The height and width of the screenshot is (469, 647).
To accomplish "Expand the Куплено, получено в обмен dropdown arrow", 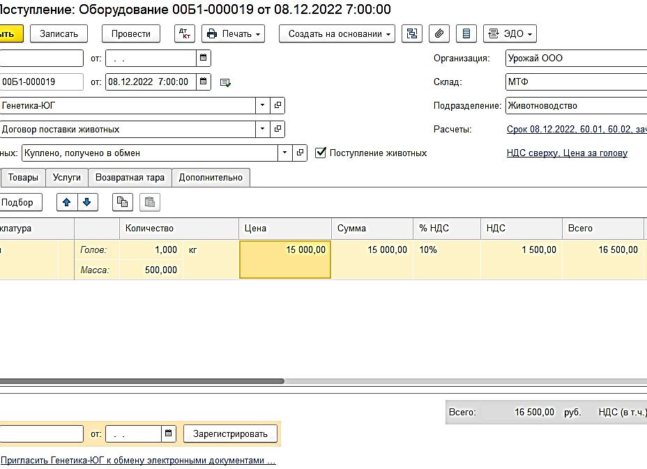I will (284, 153).
